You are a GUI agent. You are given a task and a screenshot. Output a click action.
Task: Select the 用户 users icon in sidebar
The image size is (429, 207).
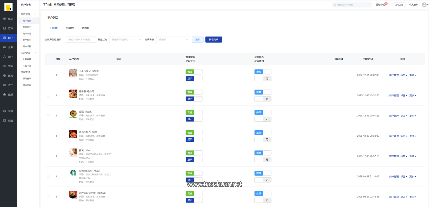tap(4, 57)
